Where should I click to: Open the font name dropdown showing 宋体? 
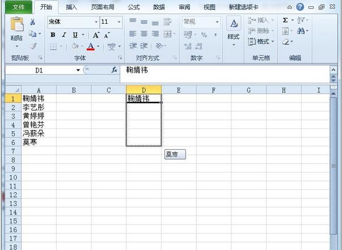click(x=73, y=21)
